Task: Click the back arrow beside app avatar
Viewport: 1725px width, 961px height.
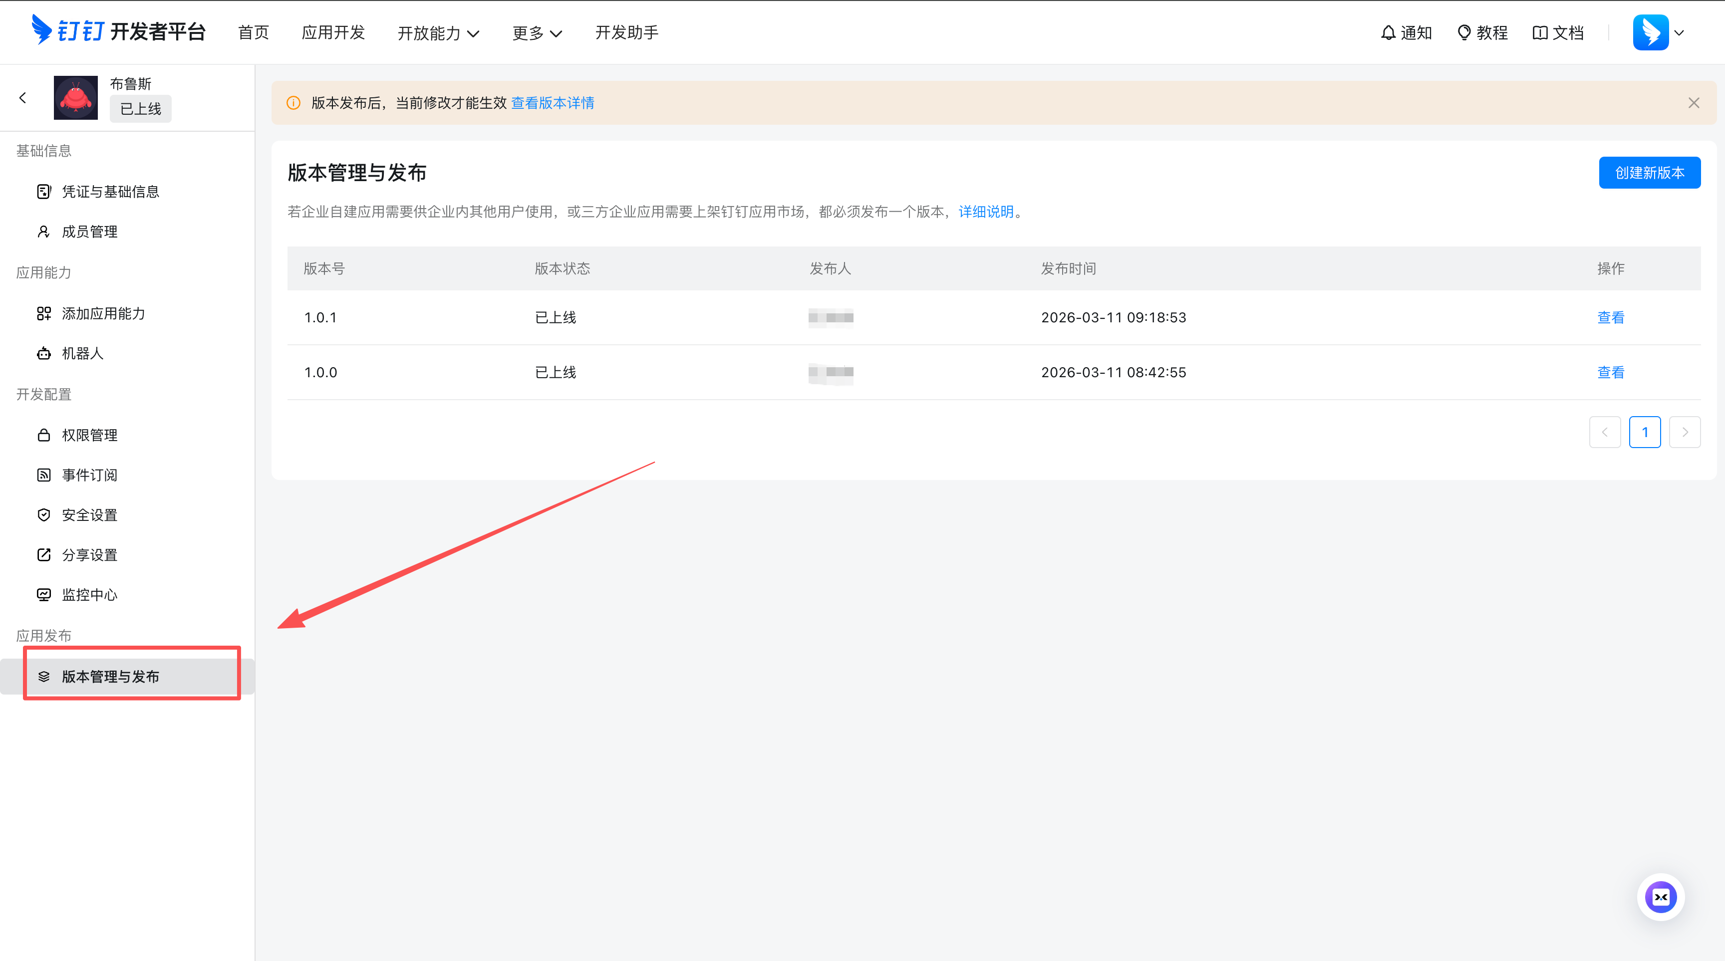Action: pos(23,98)
